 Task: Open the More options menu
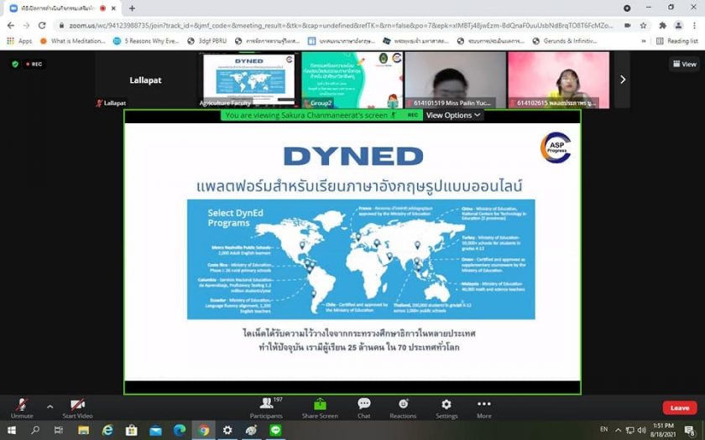coord(484,406)
